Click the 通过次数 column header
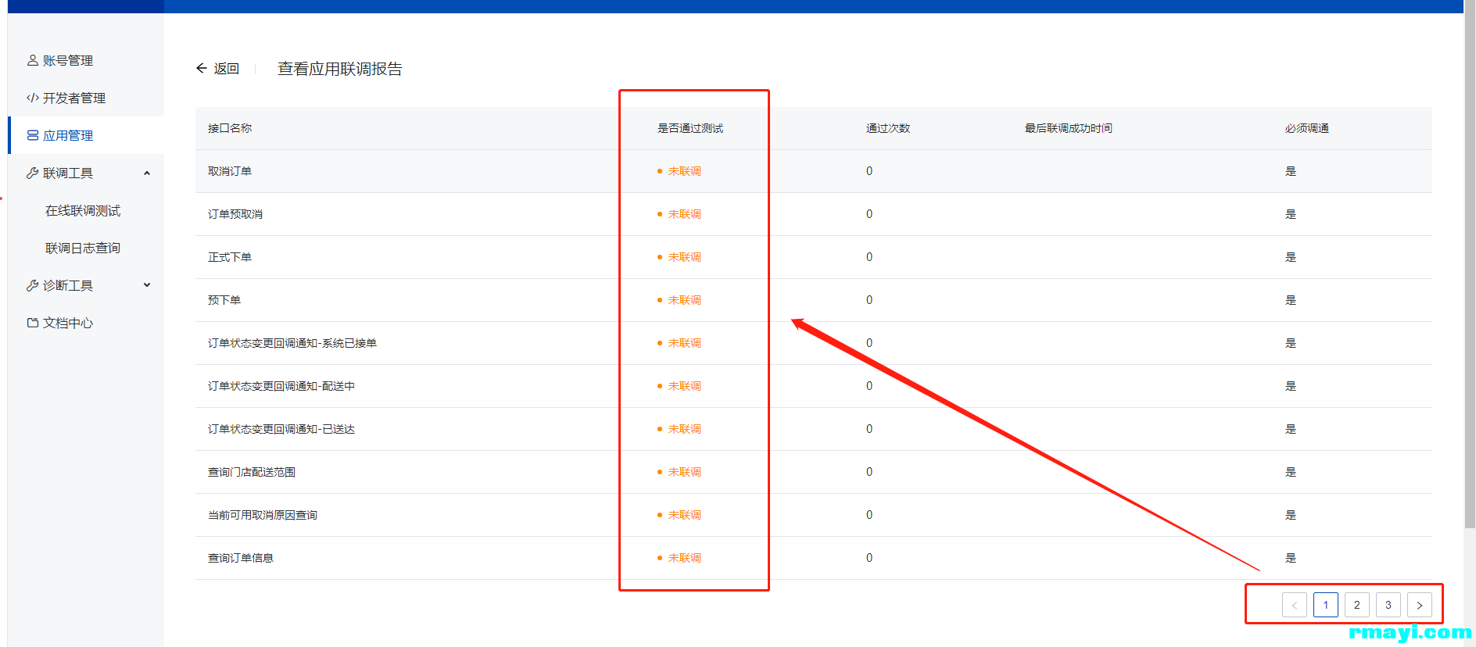The width and height of the screenshot is (1476, 647). [888, 128]
